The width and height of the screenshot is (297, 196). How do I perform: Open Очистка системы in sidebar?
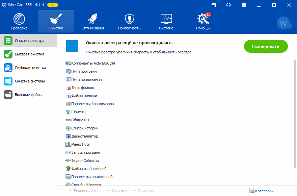[x=29, y=81]
